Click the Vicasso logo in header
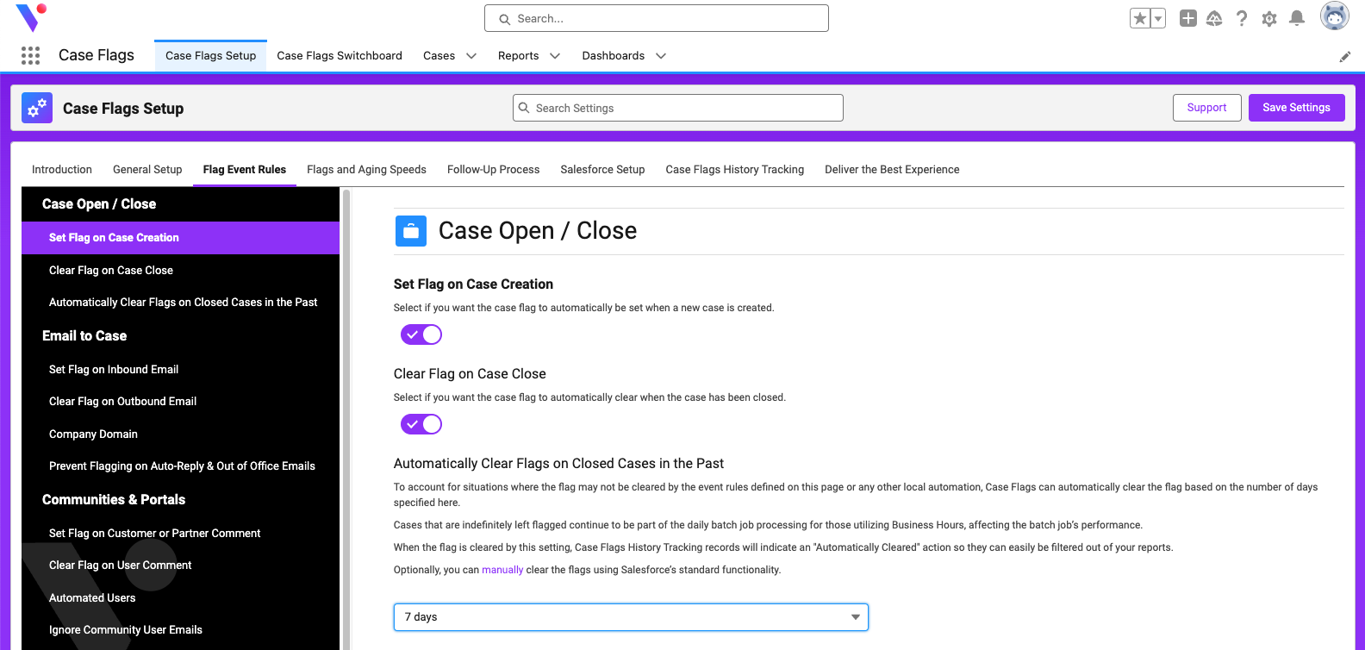 tap(31, 17)
